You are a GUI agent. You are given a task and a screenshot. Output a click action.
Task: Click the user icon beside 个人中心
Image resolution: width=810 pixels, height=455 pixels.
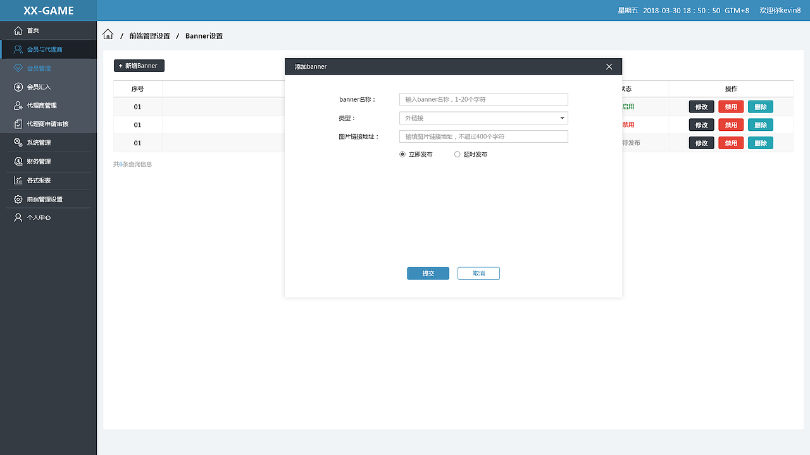coord(18,217)
